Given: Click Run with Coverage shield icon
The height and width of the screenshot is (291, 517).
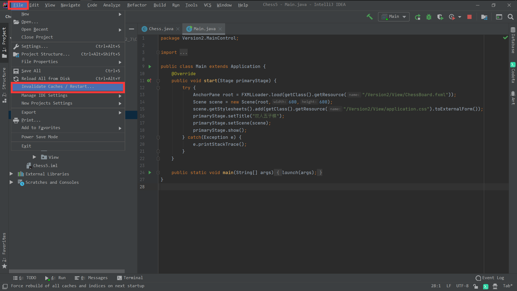Looking at the screenshot, I should 440,17.
